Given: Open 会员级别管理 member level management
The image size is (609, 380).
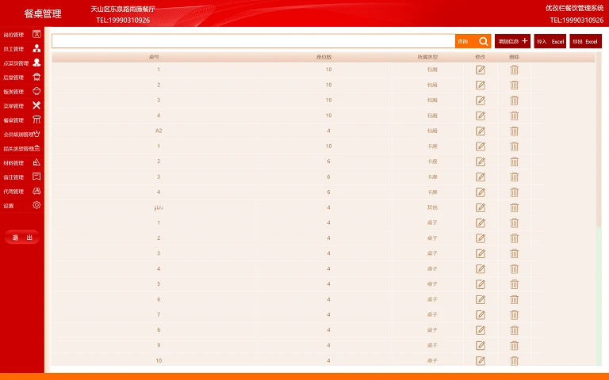Looking at the screenshot, I should [21, 135].
